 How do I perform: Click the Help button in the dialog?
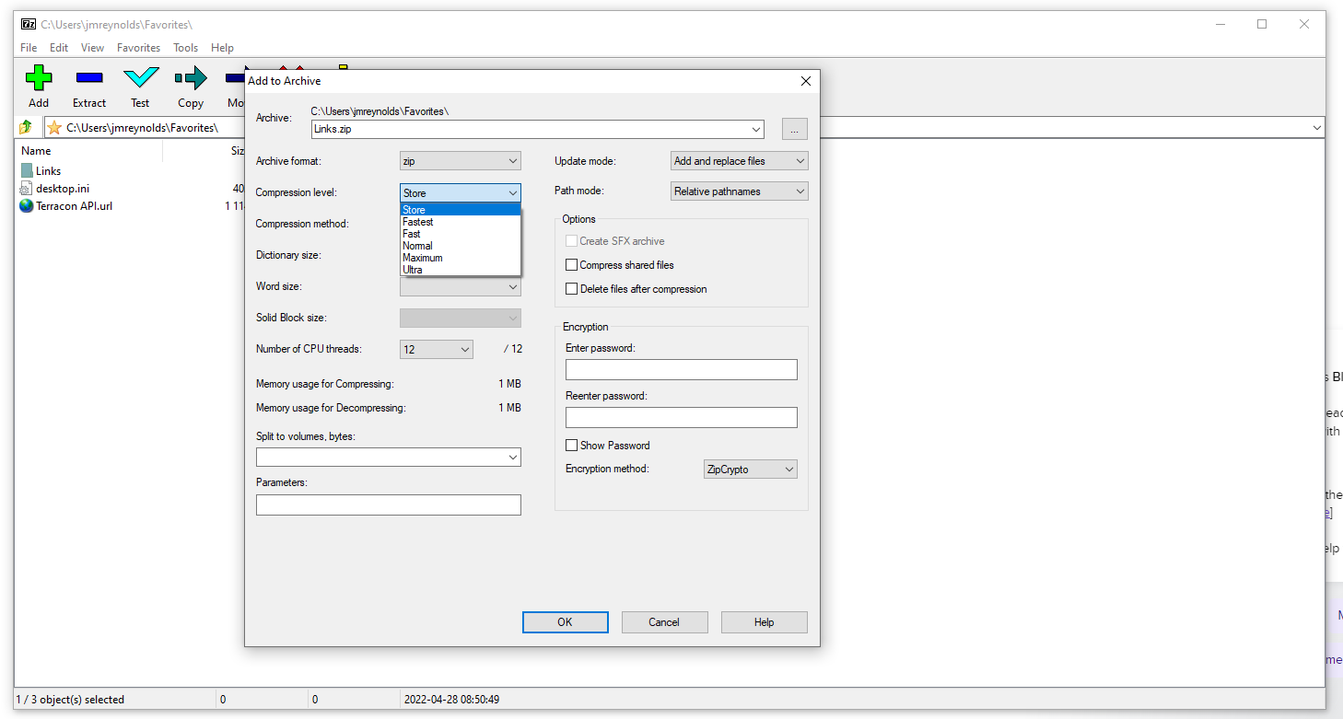point(764,621)
